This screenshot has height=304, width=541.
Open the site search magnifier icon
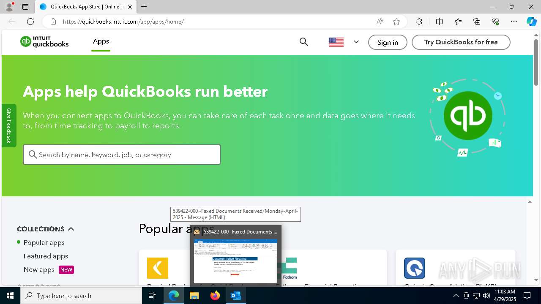pos(304,42)
